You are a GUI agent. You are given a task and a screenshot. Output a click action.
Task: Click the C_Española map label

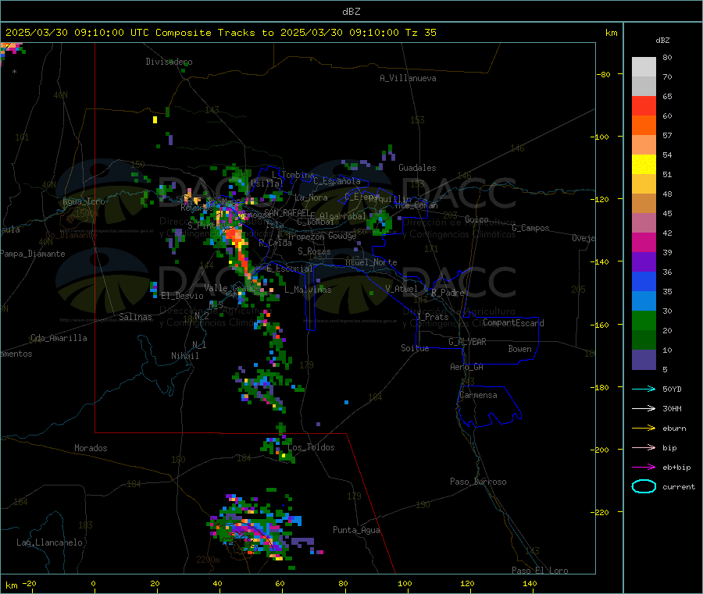(x=337, y=181)
